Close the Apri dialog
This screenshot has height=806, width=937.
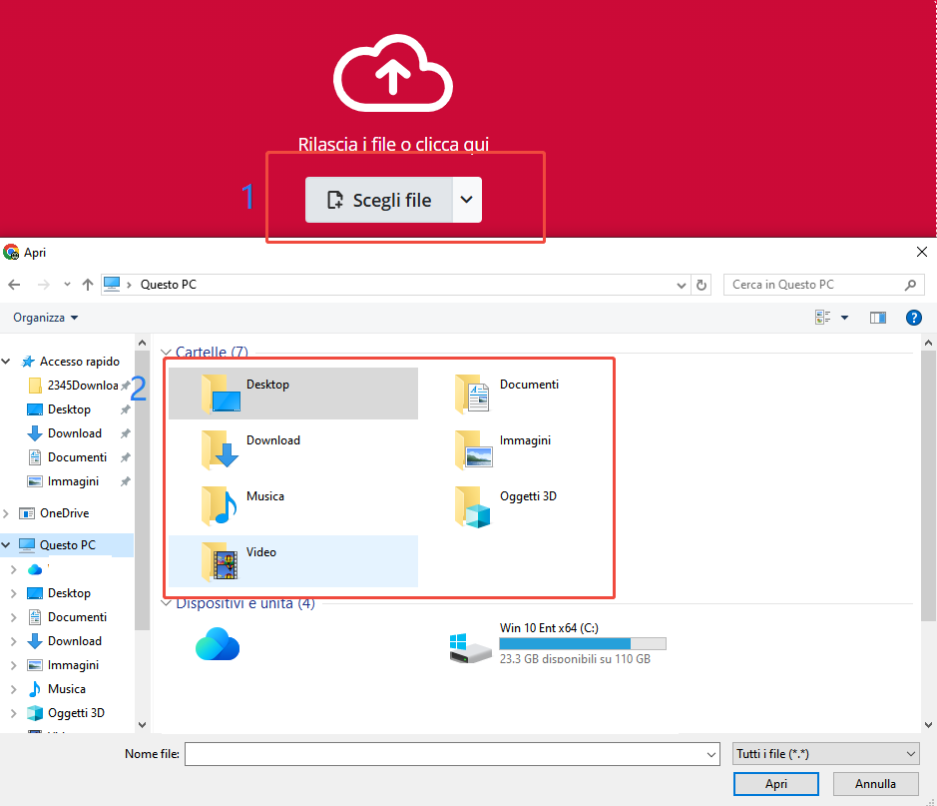pyautogui.click(x=921, y=253)
